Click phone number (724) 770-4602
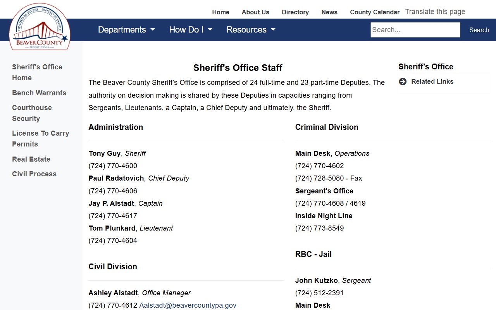The width and height of the screenshot is (496, 310). pyautogui.click(x=319, y=166)
